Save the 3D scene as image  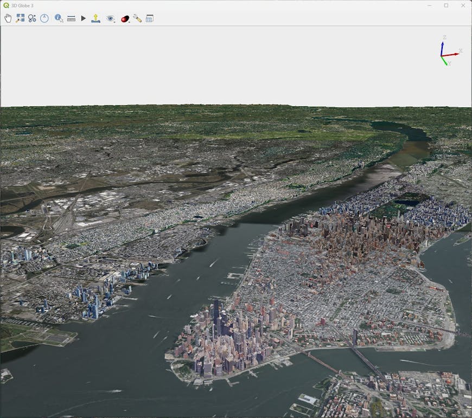(x=96, y=18)
